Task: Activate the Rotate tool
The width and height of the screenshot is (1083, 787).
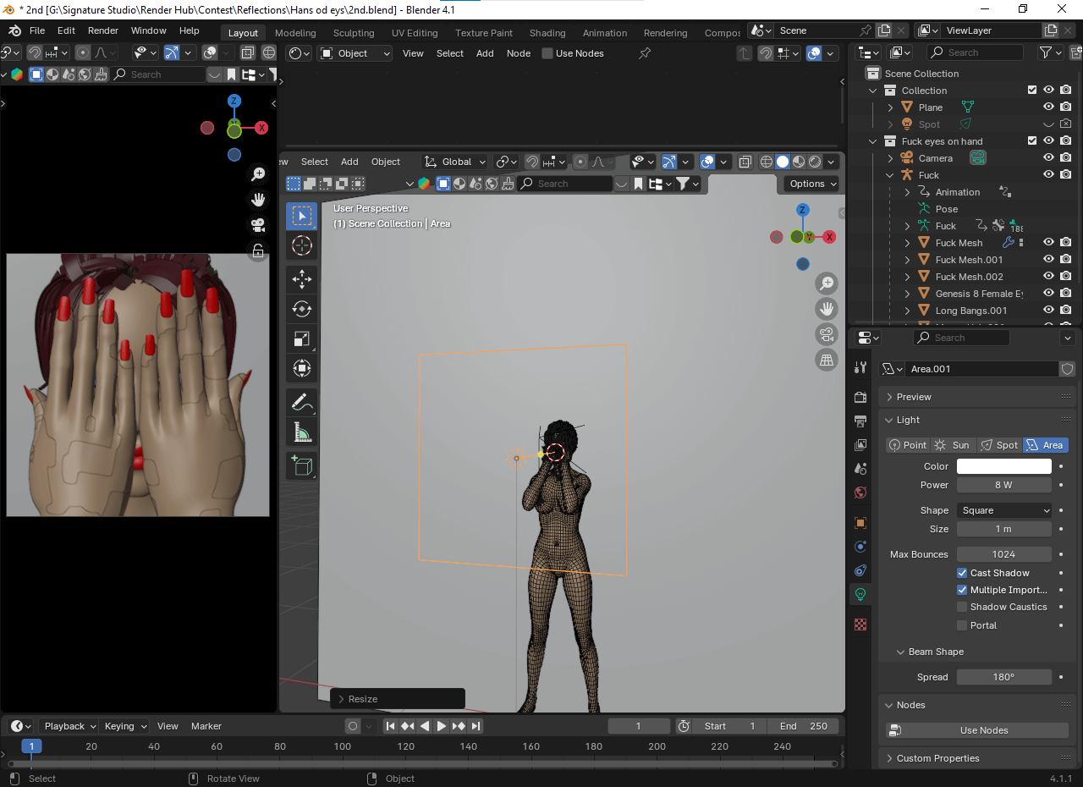Action: tap(302, 309)
